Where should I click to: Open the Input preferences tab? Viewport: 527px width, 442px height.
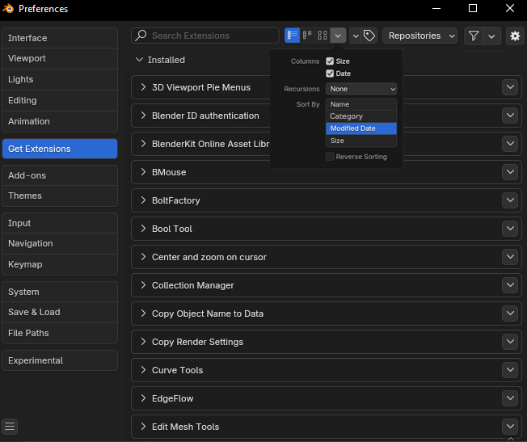[x=60, y=223]
